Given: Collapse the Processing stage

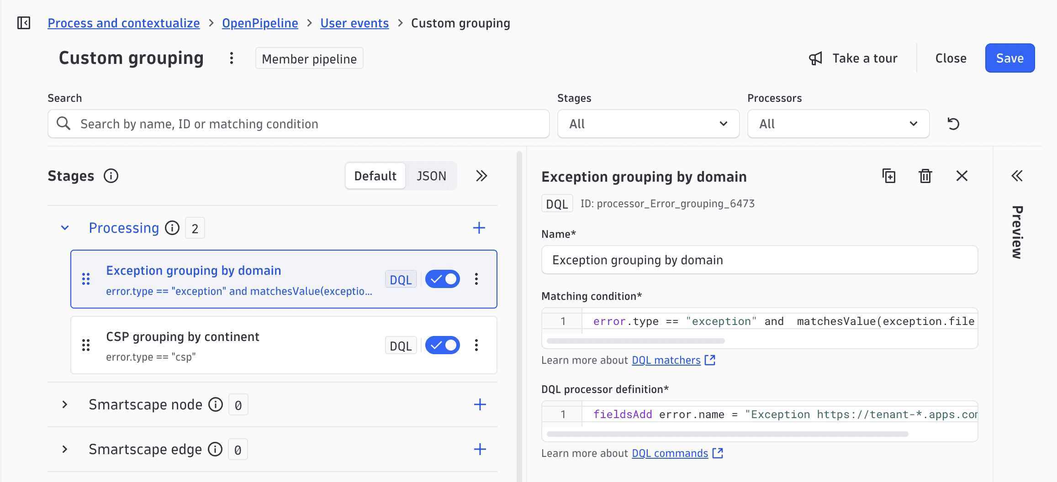Looking at the screenshot, I should [x=65, y=228].
